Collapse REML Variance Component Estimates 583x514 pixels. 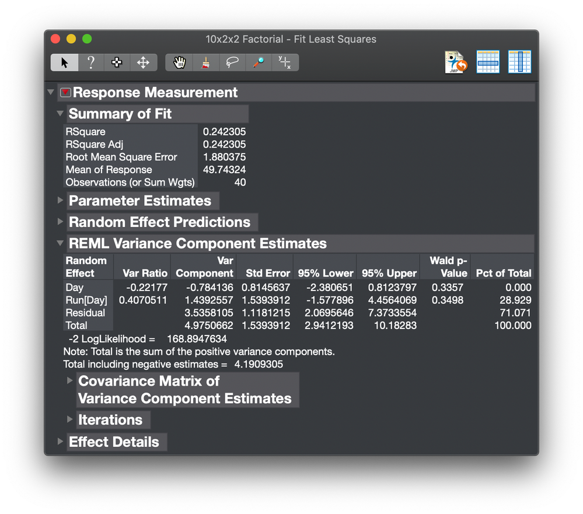click(60, 243)
